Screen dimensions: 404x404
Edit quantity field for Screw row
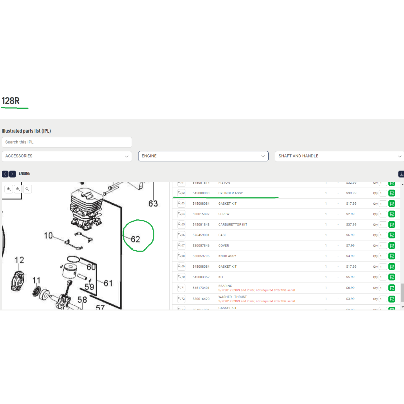pyautogui.click(x=383, y=214)
